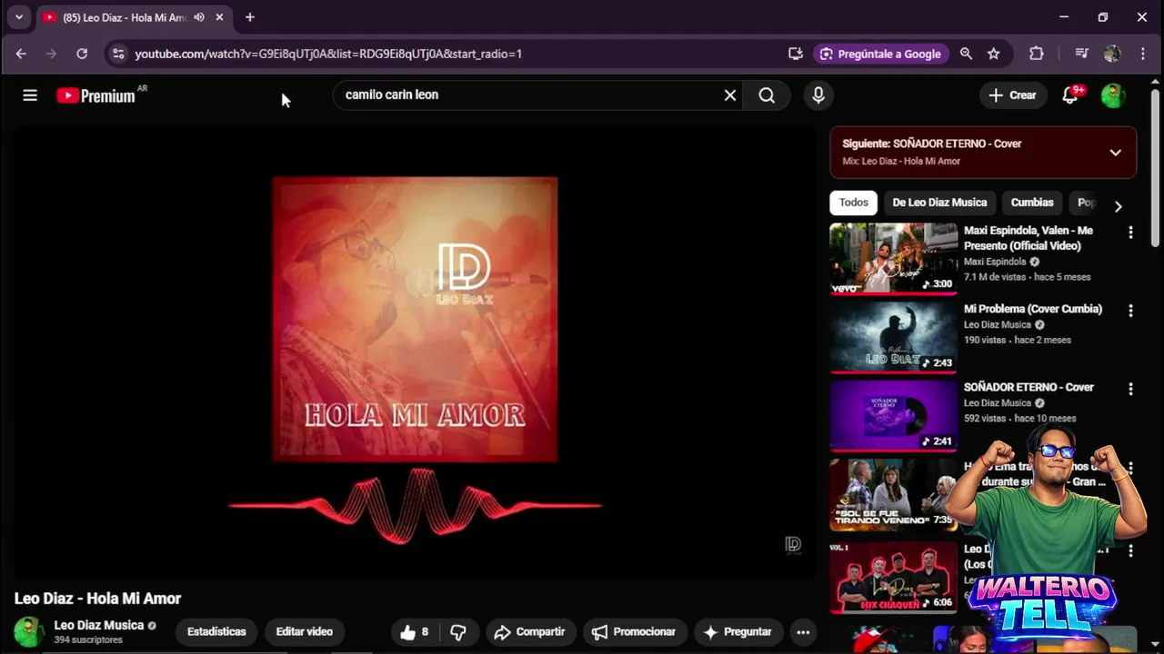Select the Cumbias filter chip
The height and width of the screenshot is (654, 1164).
(x=1032, y=203)
